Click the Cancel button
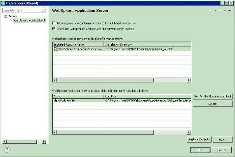Image resolution: width=235 pixels, height=157 pixels. [221, 150]
